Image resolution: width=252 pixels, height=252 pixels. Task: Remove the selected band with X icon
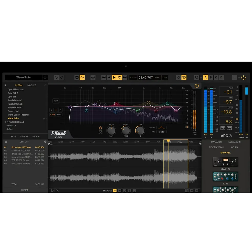click(100, 132)
